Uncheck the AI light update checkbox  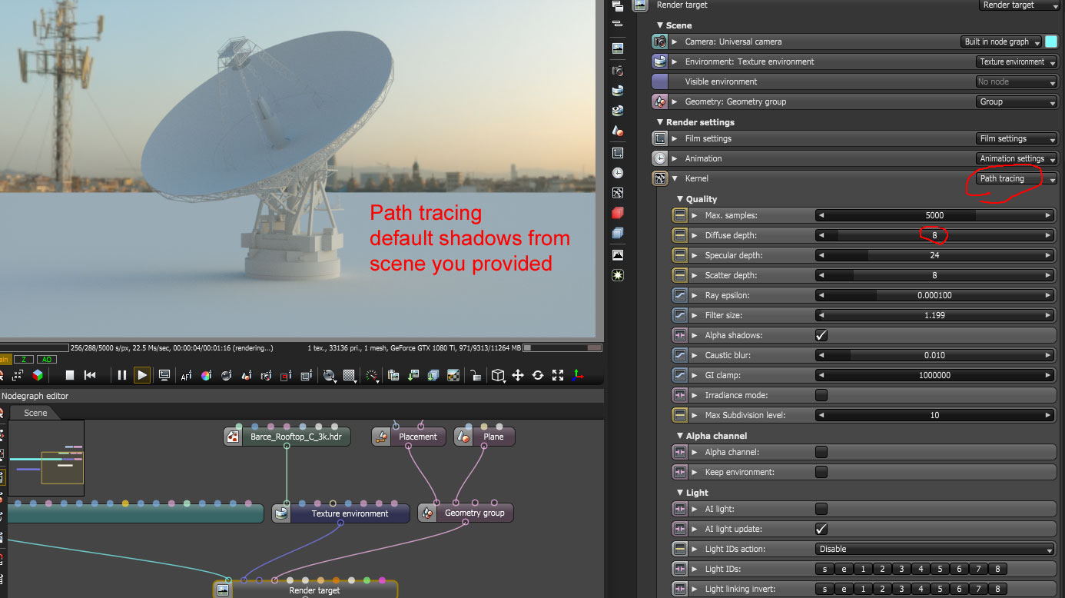pyautogui.click(x=821, y=529)
